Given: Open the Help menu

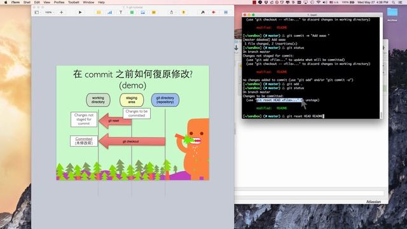Looking at the screenshot, I should coord(101,3).
